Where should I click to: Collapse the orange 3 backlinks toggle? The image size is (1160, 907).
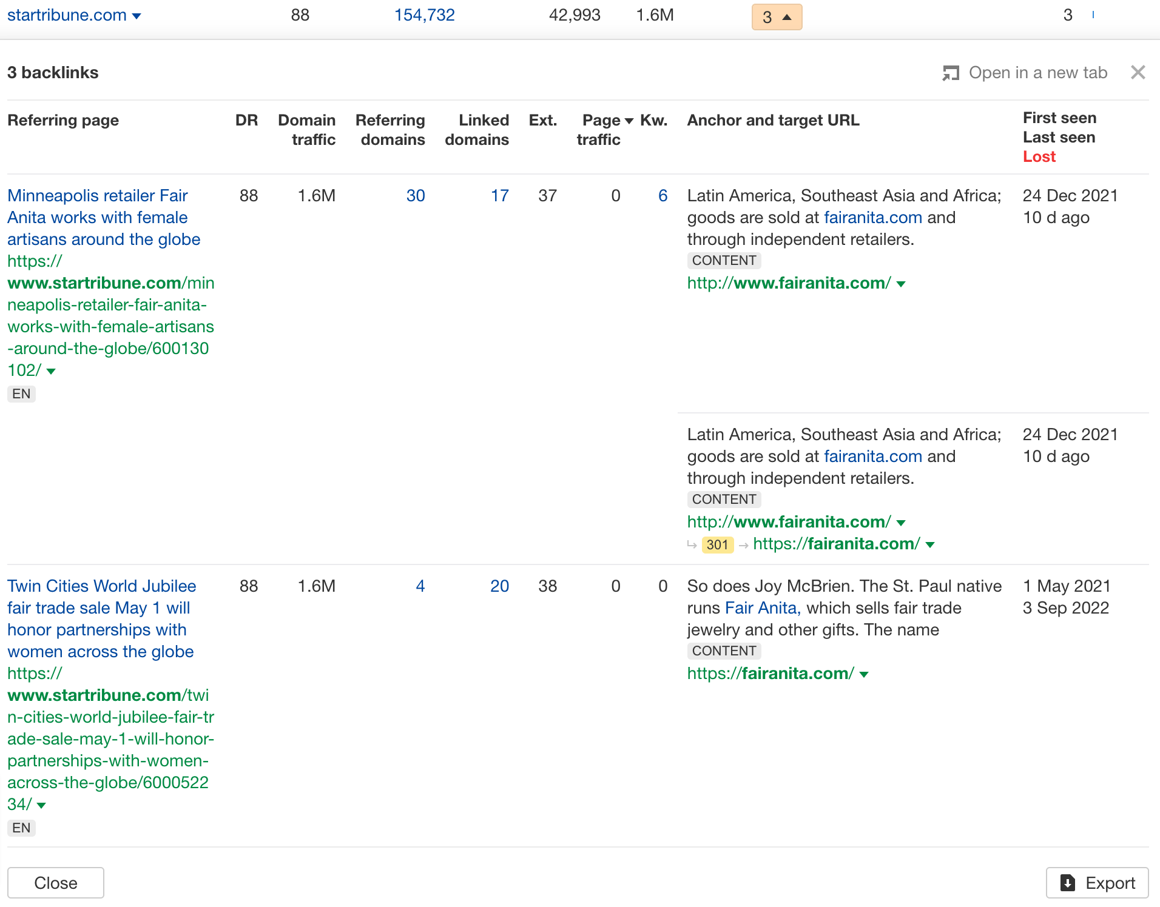[x=777, y=17]
